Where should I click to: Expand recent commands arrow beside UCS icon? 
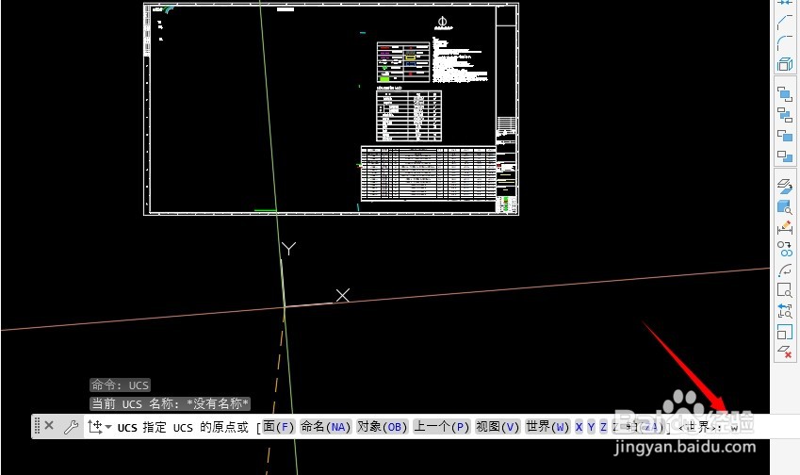point(108,427)
